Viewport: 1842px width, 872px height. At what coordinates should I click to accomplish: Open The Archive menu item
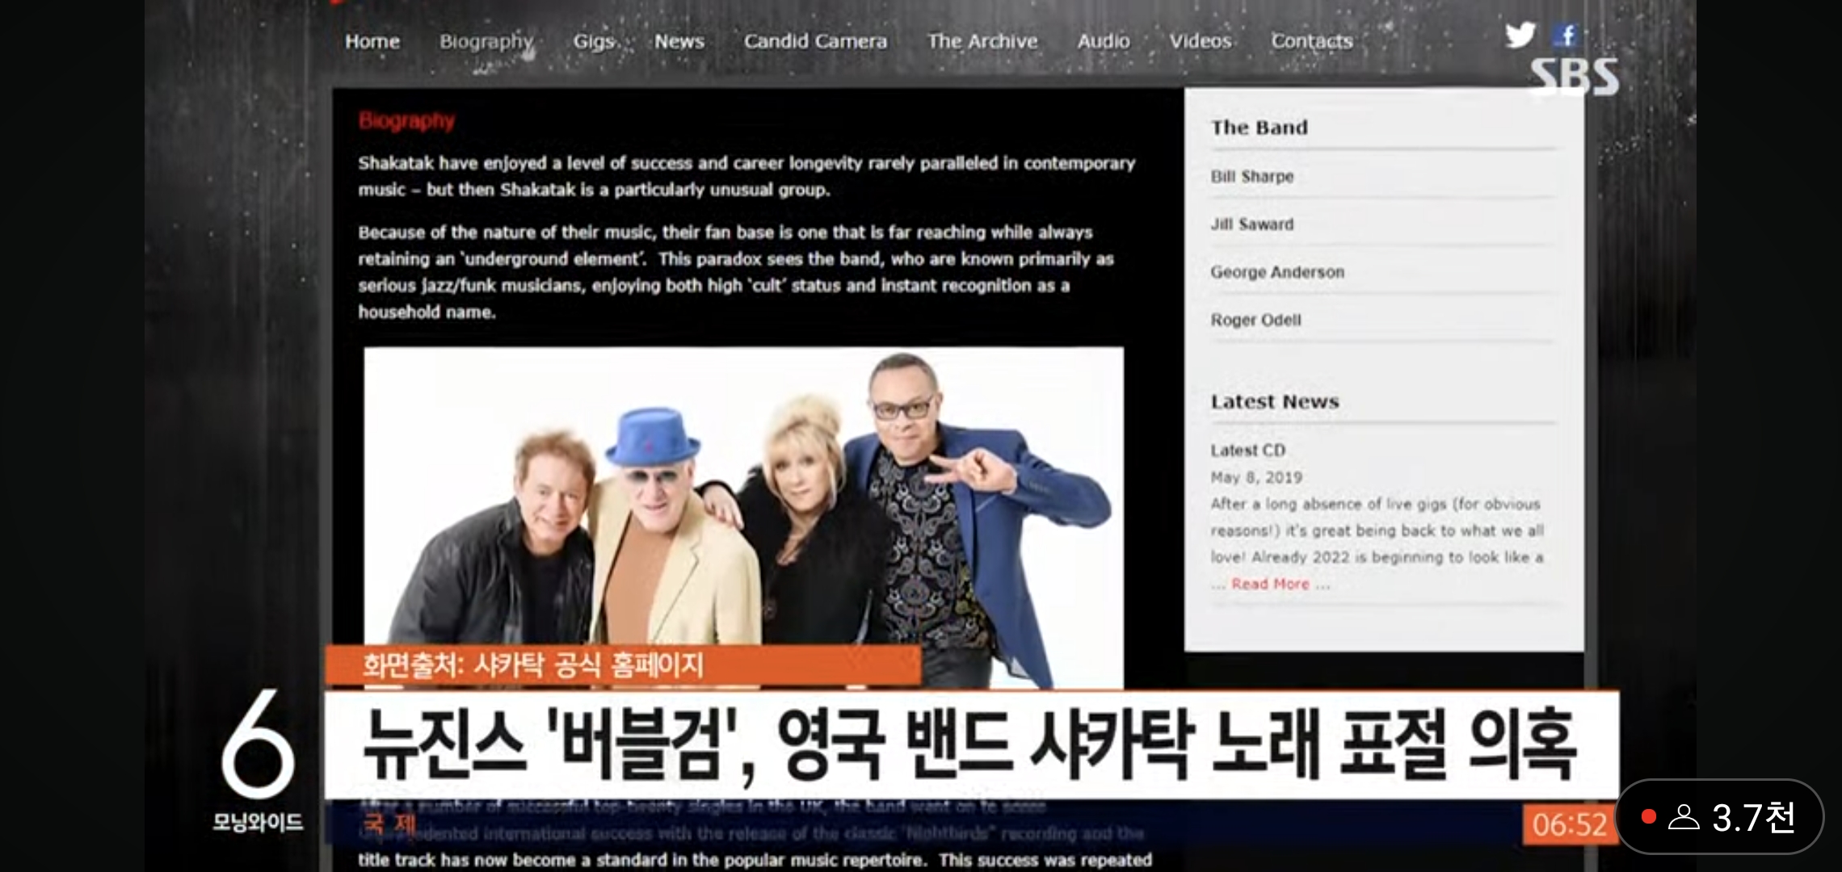[x=982, y=41]
